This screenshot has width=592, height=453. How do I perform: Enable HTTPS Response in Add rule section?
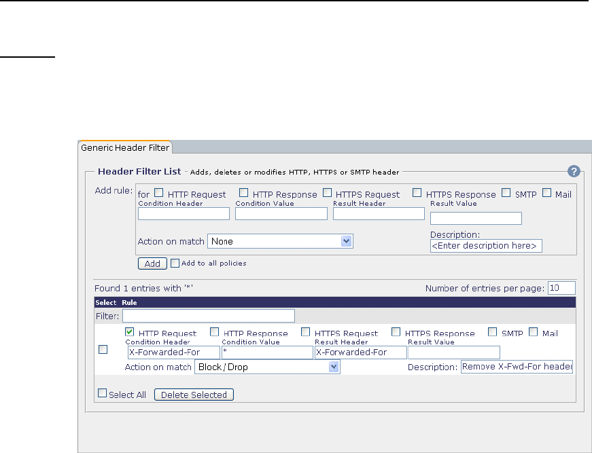point(417,193)
